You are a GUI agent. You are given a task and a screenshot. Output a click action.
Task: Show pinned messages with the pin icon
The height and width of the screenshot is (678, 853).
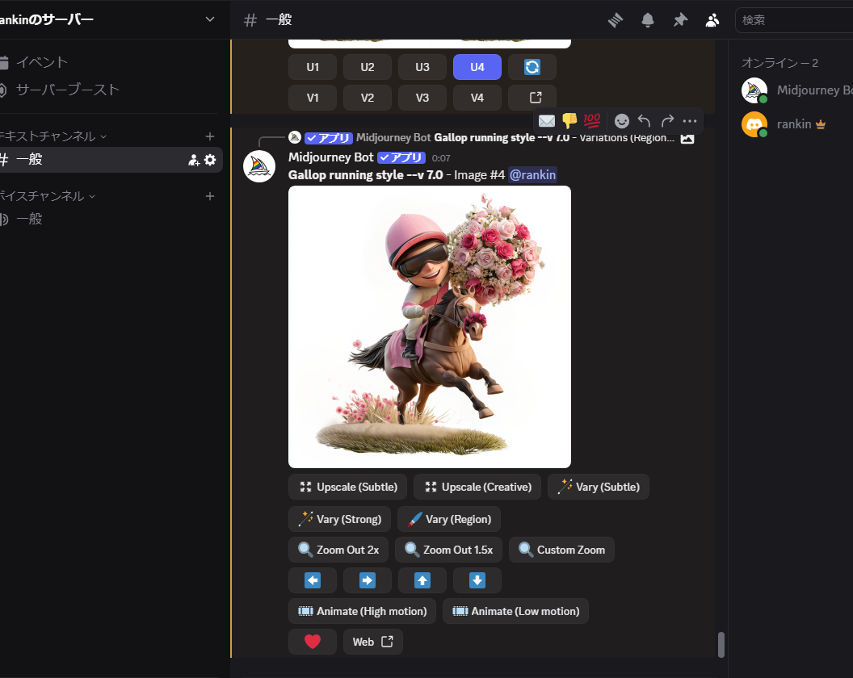[x=680, y=20]
